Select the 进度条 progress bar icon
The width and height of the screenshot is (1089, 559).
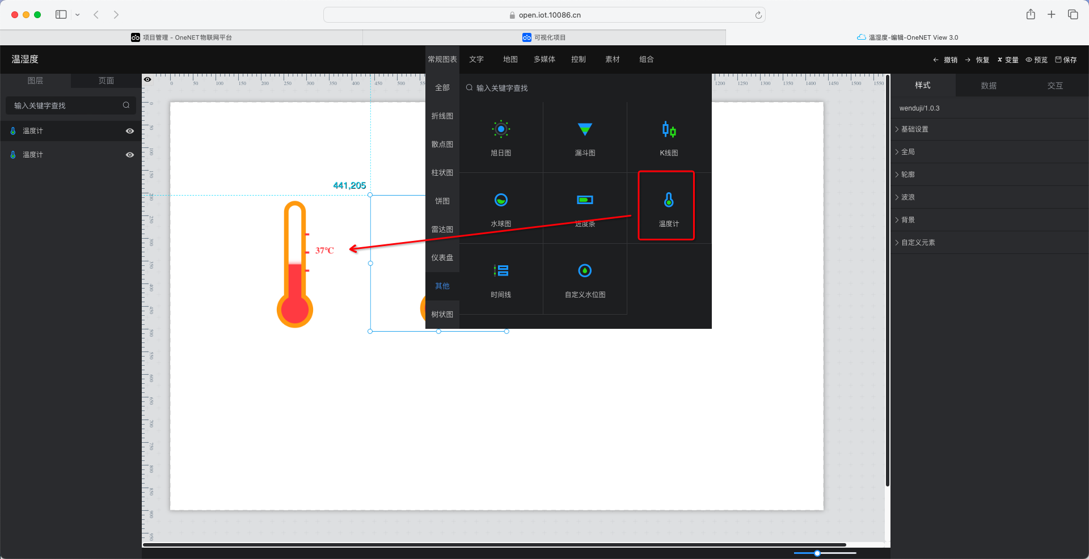[585, 200]
